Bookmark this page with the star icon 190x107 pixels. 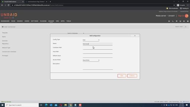click(x=174, y=5)
